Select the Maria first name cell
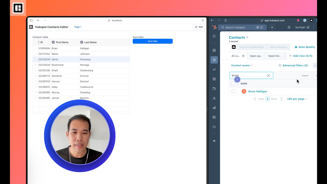 click(64, 54)
